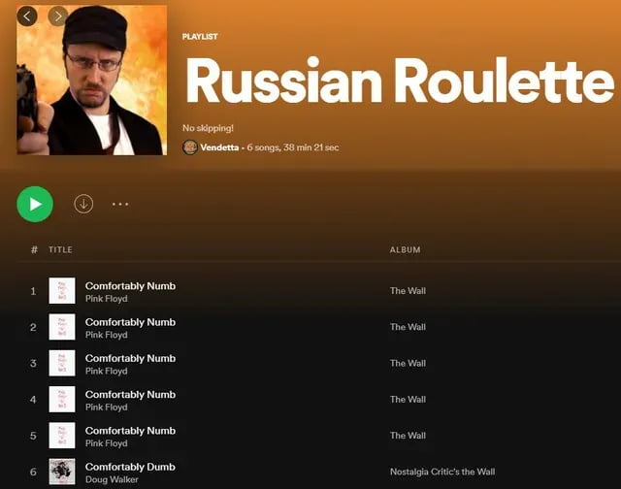621x489 pixels.
Task: Select the Comfortably Dumb track title
Action: point(130,467)
